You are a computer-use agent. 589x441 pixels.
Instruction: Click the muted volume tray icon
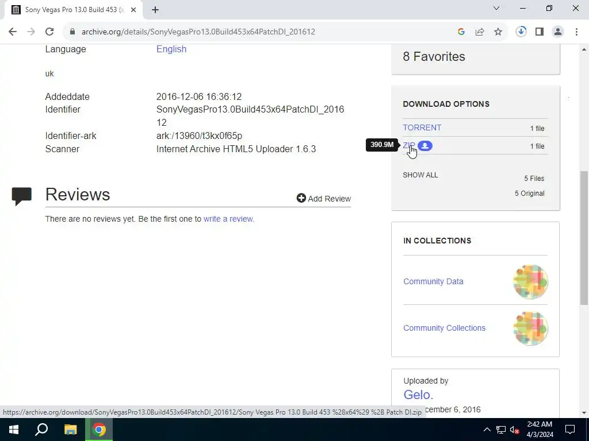[x=515, y=430]
